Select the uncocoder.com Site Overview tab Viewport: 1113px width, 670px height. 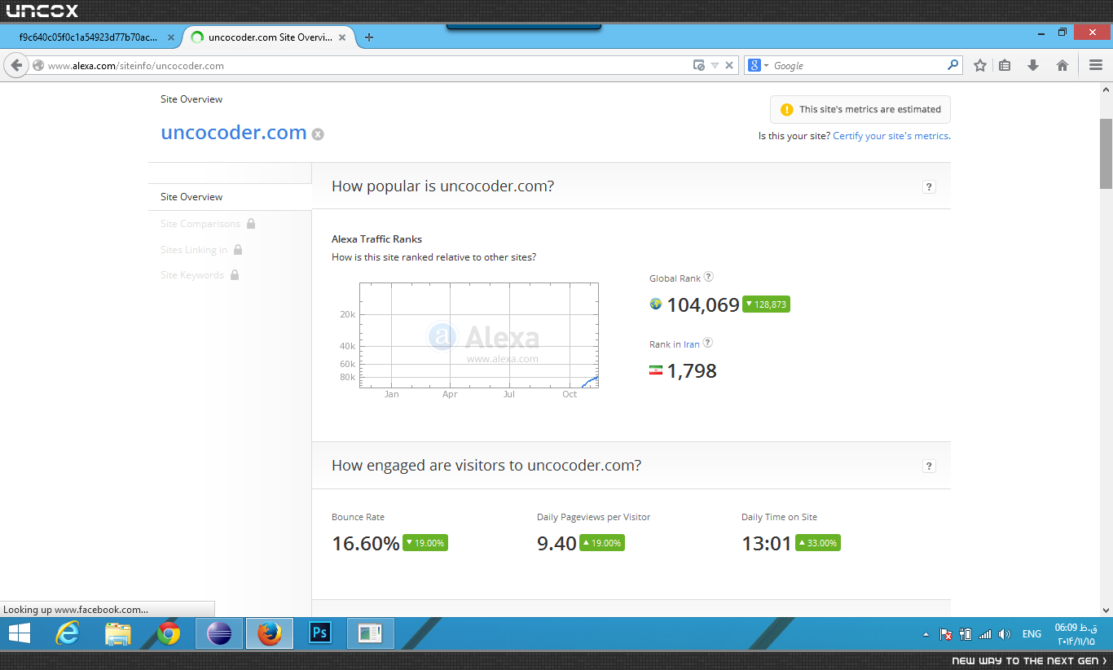pos(267,37)
